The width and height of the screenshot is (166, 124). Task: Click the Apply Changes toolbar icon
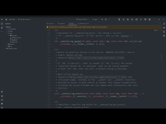coord(123,20)
